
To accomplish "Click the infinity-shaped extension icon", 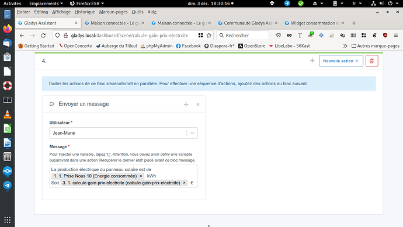I will 289,36.
